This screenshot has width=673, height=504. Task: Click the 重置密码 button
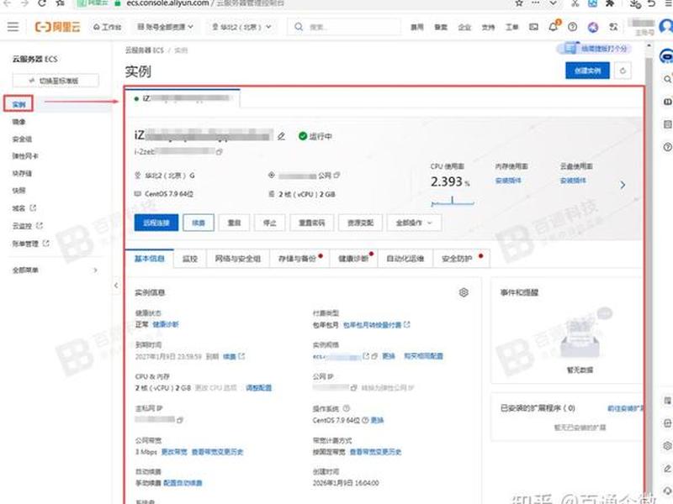tap(312, 223)
